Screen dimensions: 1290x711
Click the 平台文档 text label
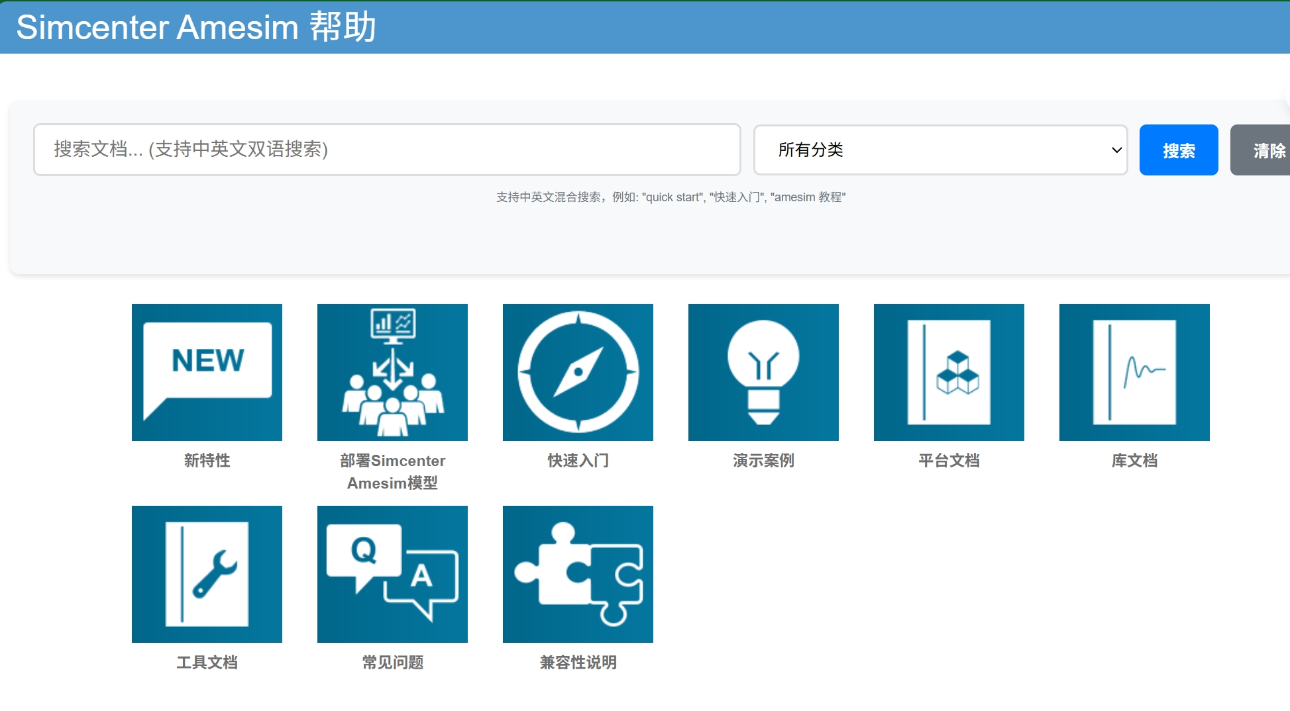coord(949,461)
